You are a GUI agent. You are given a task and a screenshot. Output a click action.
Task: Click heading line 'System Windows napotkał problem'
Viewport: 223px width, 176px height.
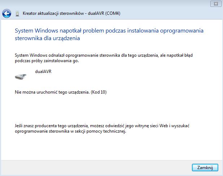point(108,30)
